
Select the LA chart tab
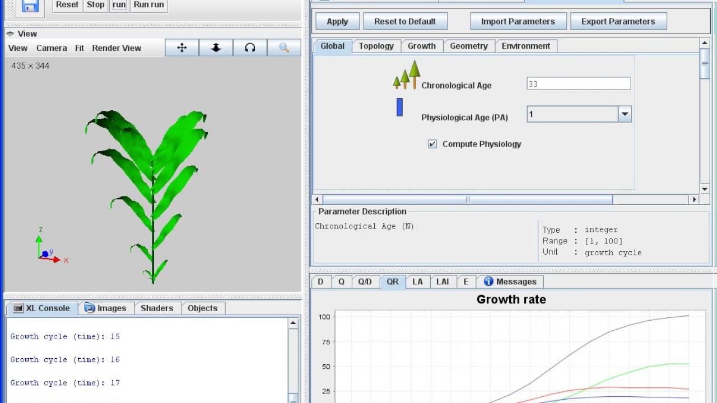pos(418,282)
